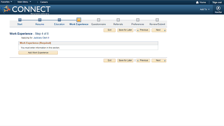Image resolution: width=224 pixels, height=126 pixels.
Task: Click the Work Experience step label
Action: tap(79, 24)
